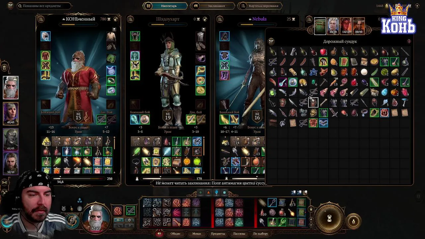
Task: Toggle the orange triangle filter above the hotbar
Action: tap(209, 193)
